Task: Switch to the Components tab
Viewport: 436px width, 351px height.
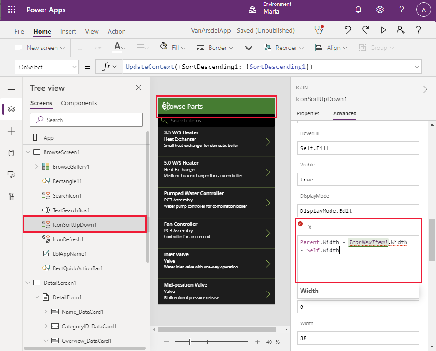Action: click(79, 103)
